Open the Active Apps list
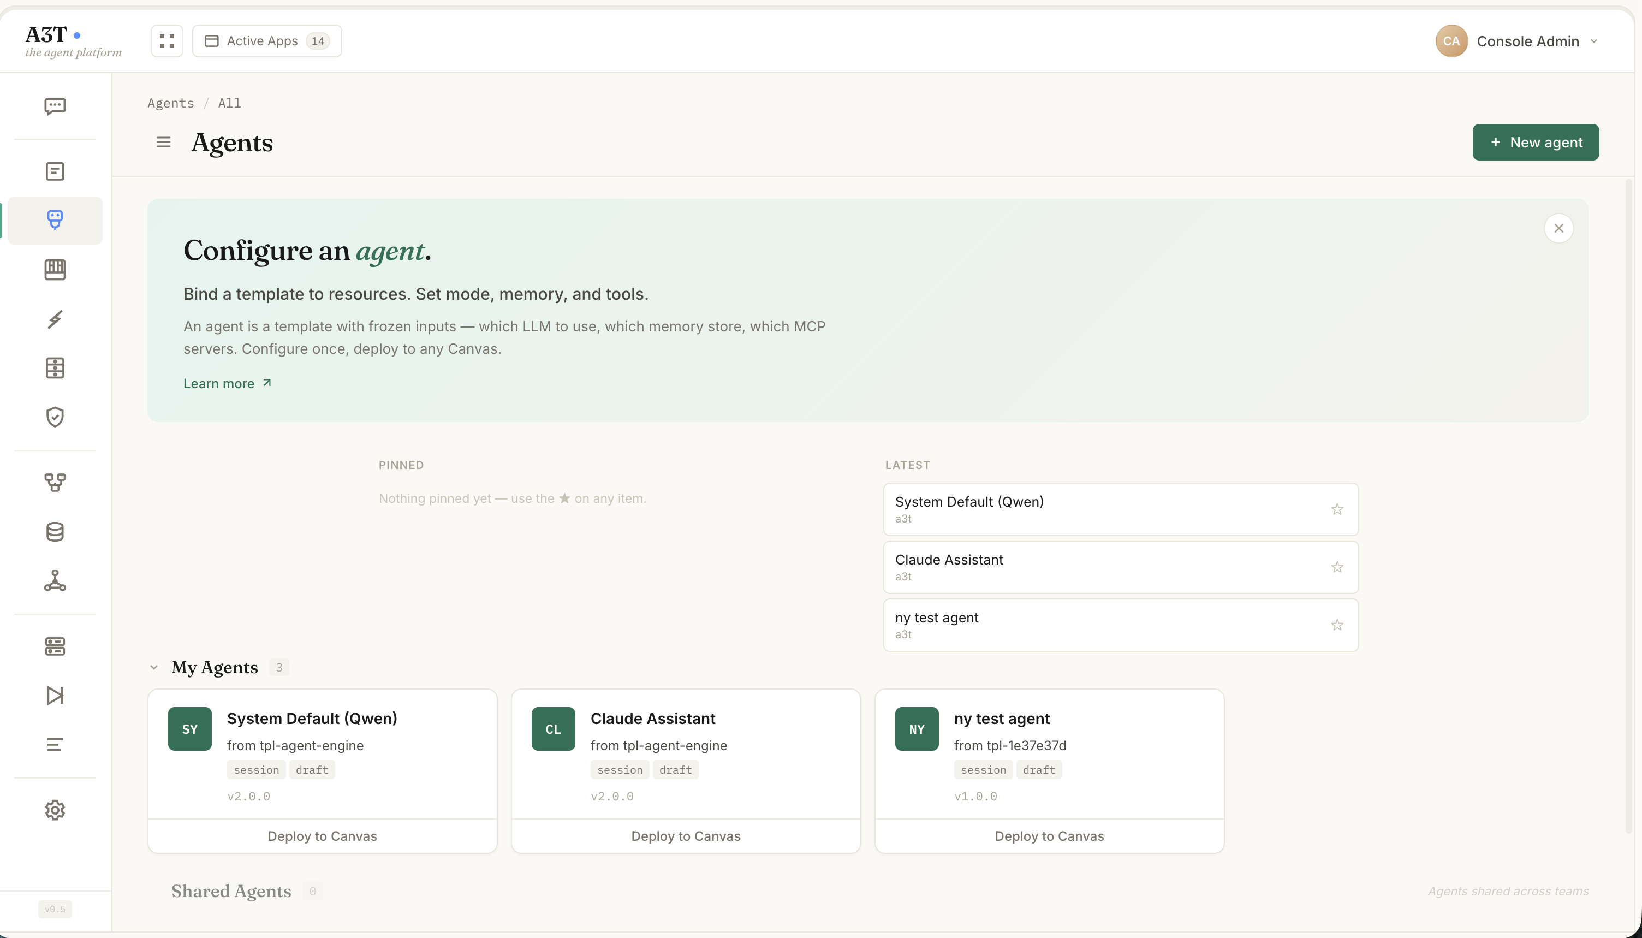Image resolution: width=1642 pixels, height=938 pixels. point(267,40)
